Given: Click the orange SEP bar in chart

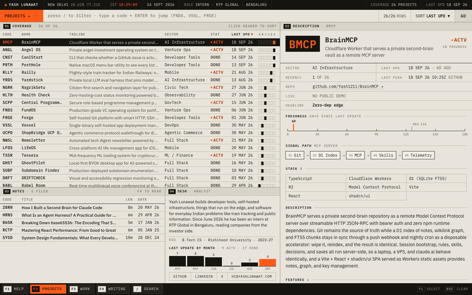Looking at the screenshot, I should [267, 263].
